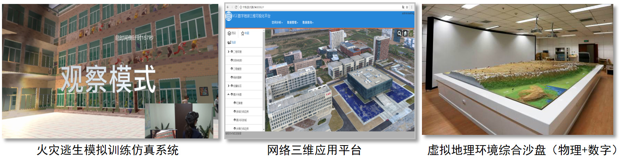Open the 数据管理 dropdown menu
This screenshot has height=159, width=622.
coord(292,23)
